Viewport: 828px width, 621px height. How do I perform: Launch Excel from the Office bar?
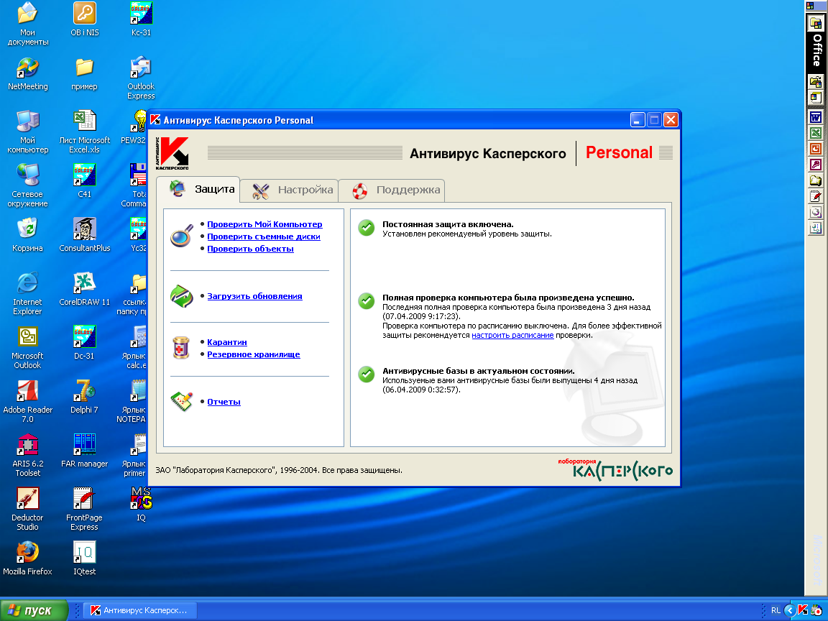click(816, 132)
